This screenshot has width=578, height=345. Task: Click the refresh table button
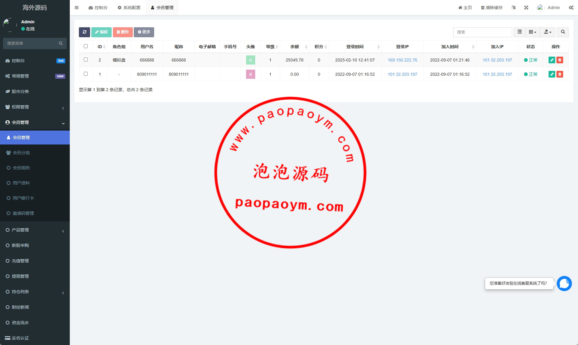coord(84,32)
